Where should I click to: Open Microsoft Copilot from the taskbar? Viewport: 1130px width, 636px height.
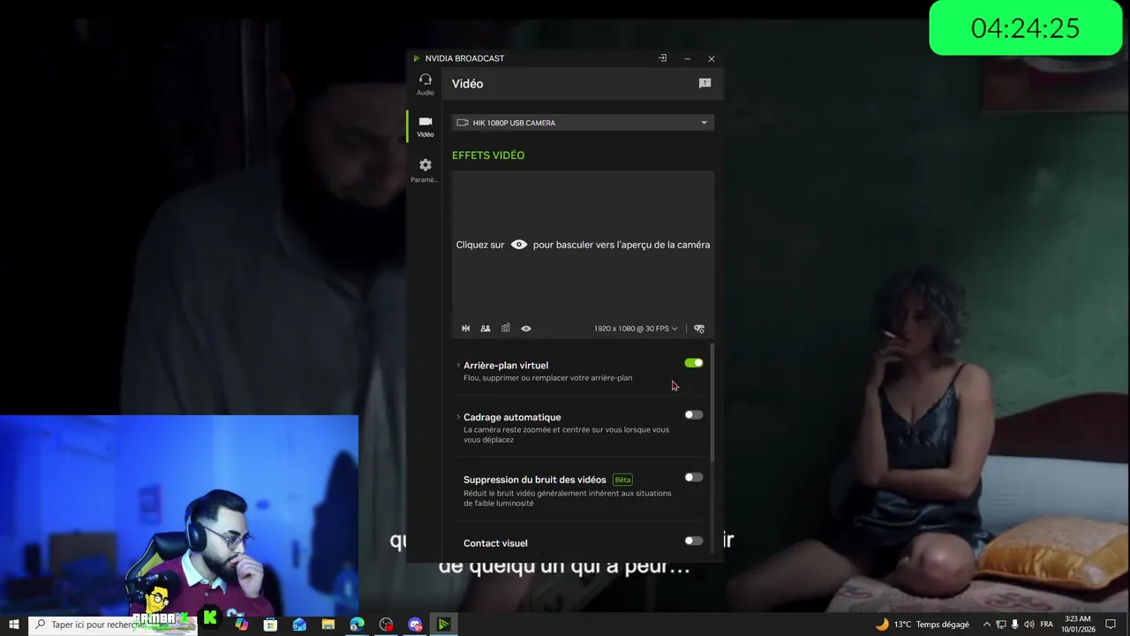tap(241, 625)
